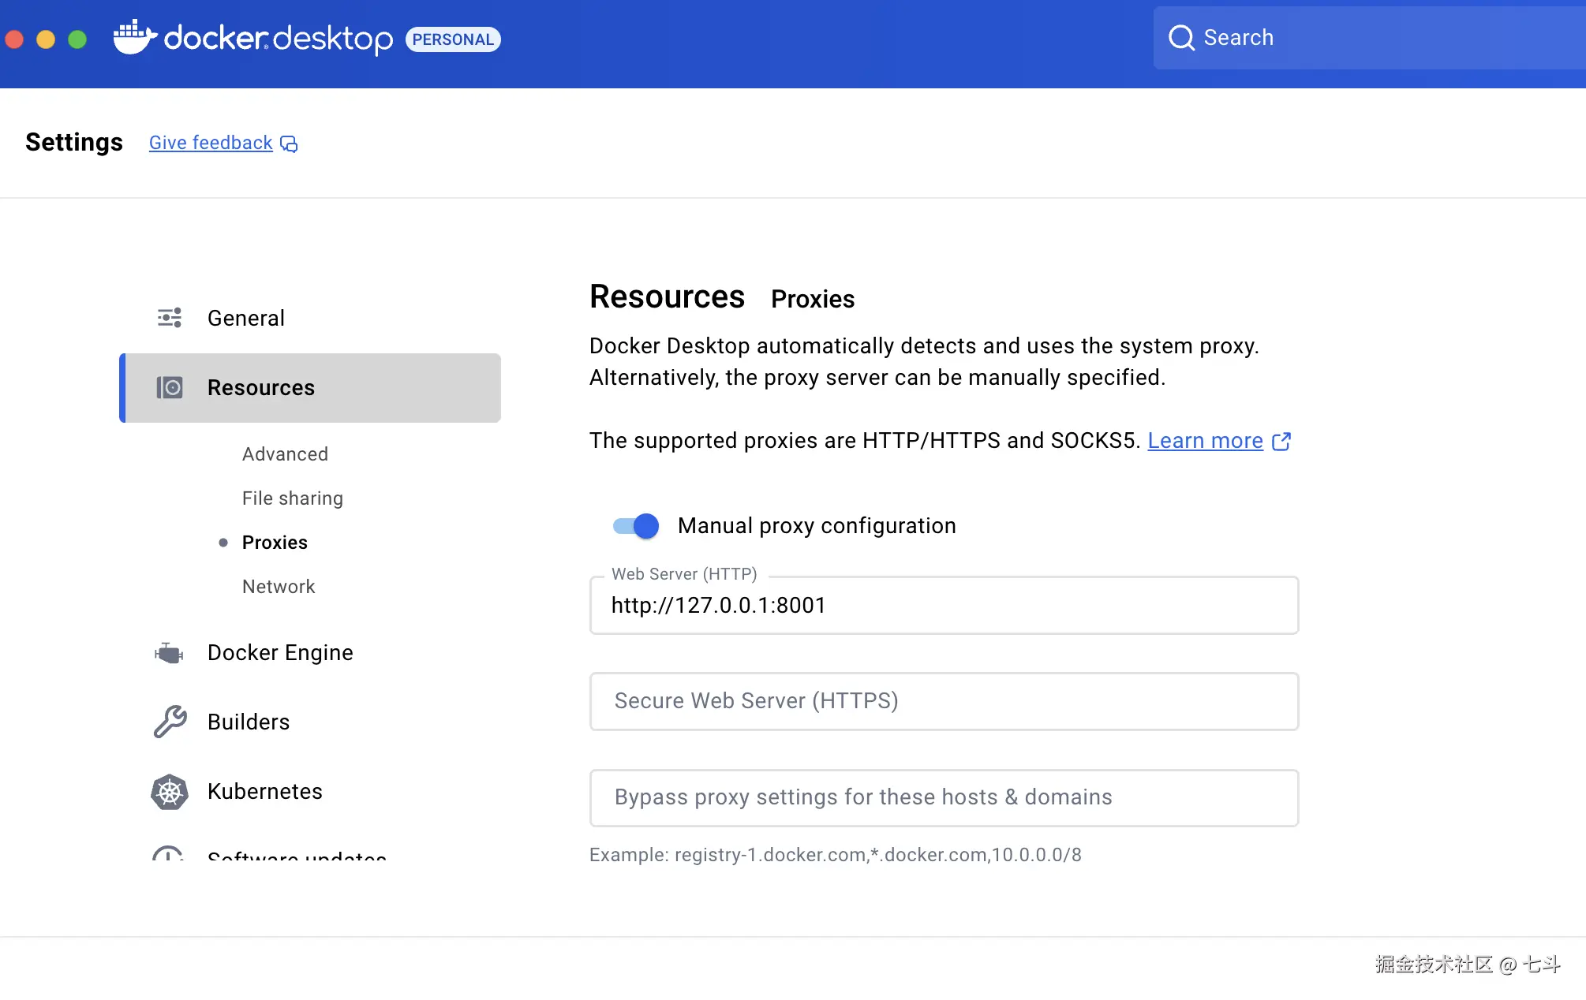Click the Give feedback link
Screen dimensions: 1586x1000
click(211, 143)
